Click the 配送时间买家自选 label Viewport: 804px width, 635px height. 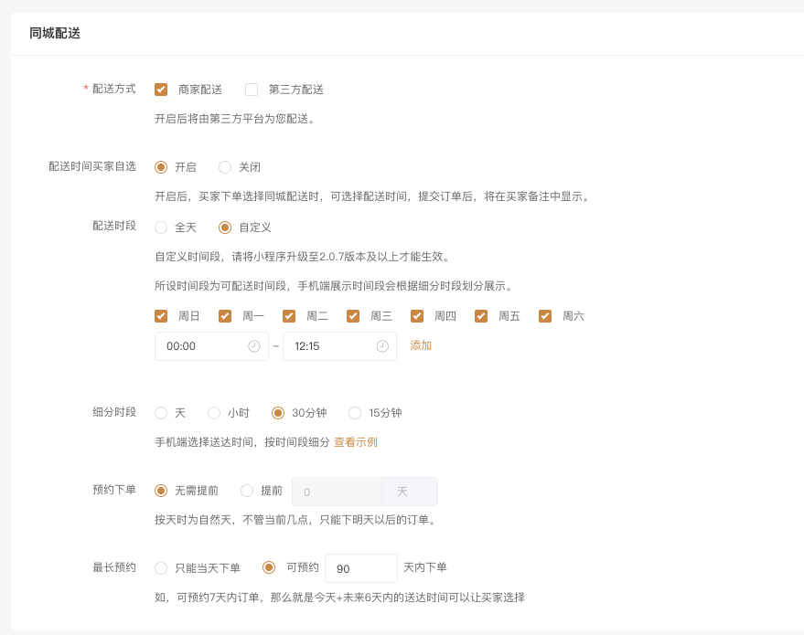92,166
